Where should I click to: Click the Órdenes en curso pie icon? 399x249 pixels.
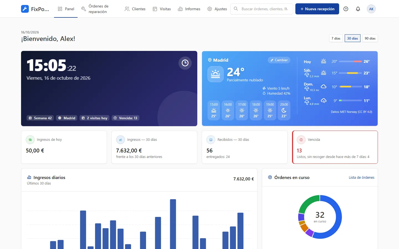coord(270,177)
